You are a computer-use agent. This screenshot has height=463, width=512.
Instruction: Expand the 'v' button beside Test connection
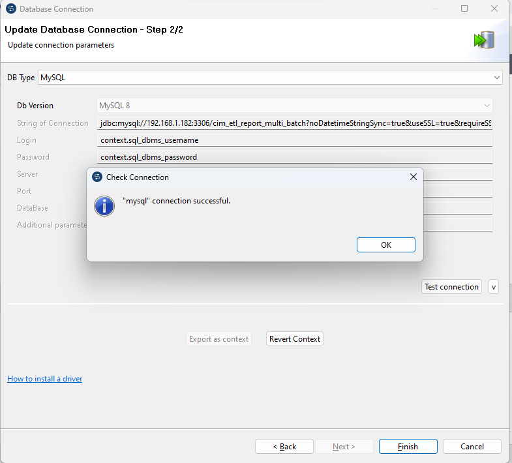493,287
